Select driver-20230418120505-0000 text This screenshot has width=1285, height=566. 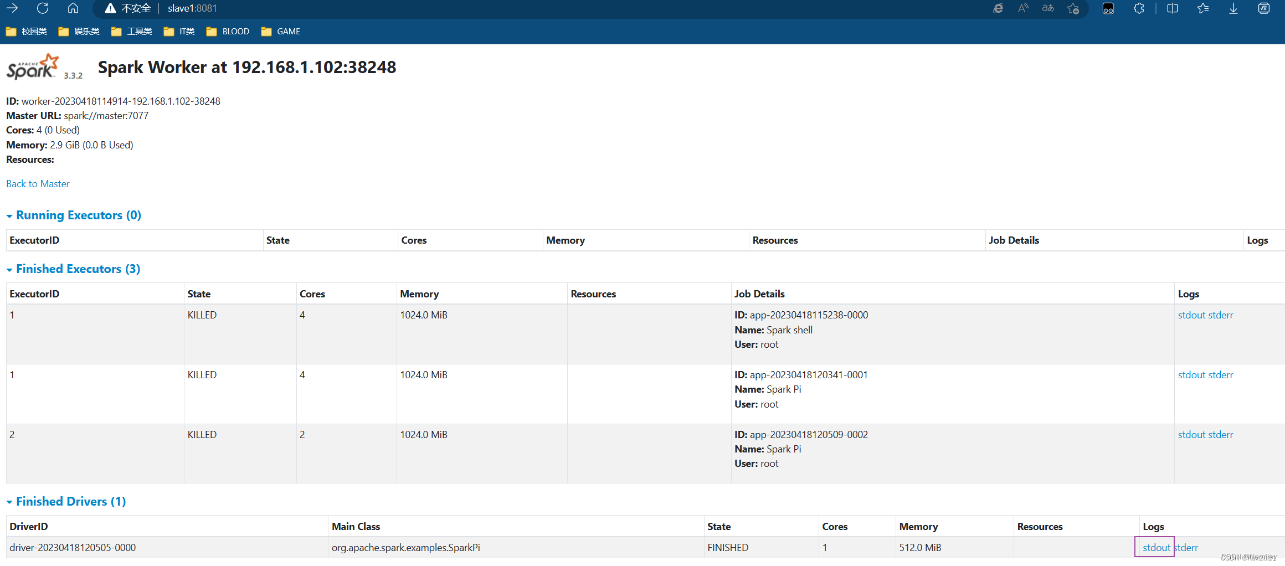(73, 548)
